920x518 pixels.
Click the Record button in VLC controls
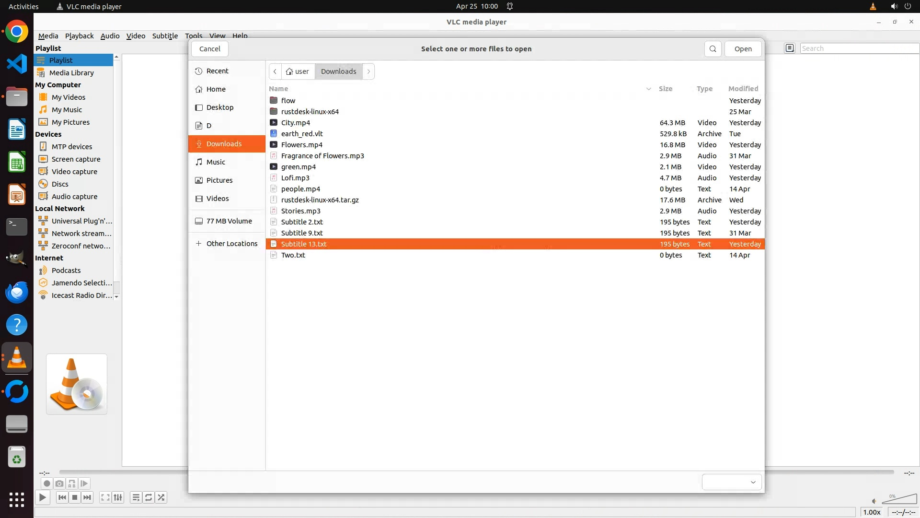pos(46,483)
